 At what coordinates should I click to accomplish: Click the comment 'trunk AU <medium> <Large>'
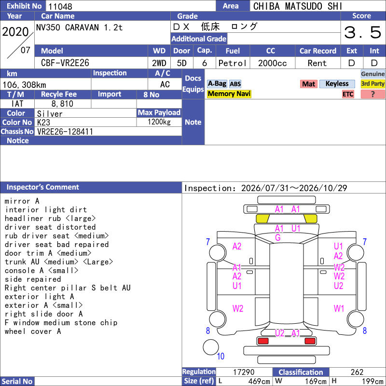[x=59, y=262]
